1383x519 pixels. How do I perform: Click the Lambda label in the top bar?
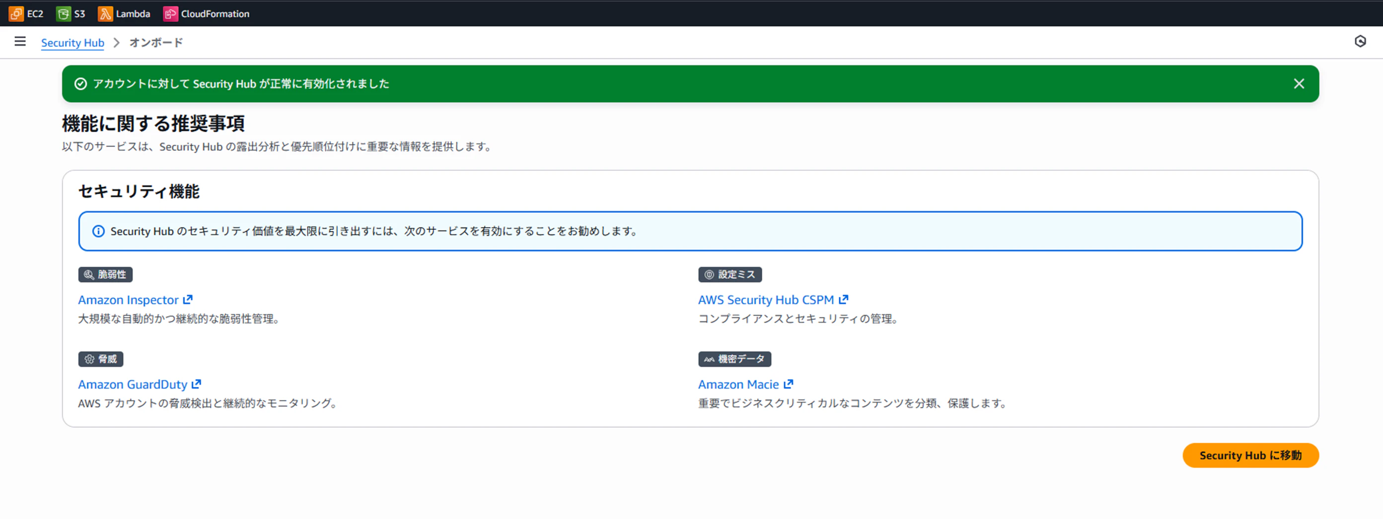[x=133, y=14]
